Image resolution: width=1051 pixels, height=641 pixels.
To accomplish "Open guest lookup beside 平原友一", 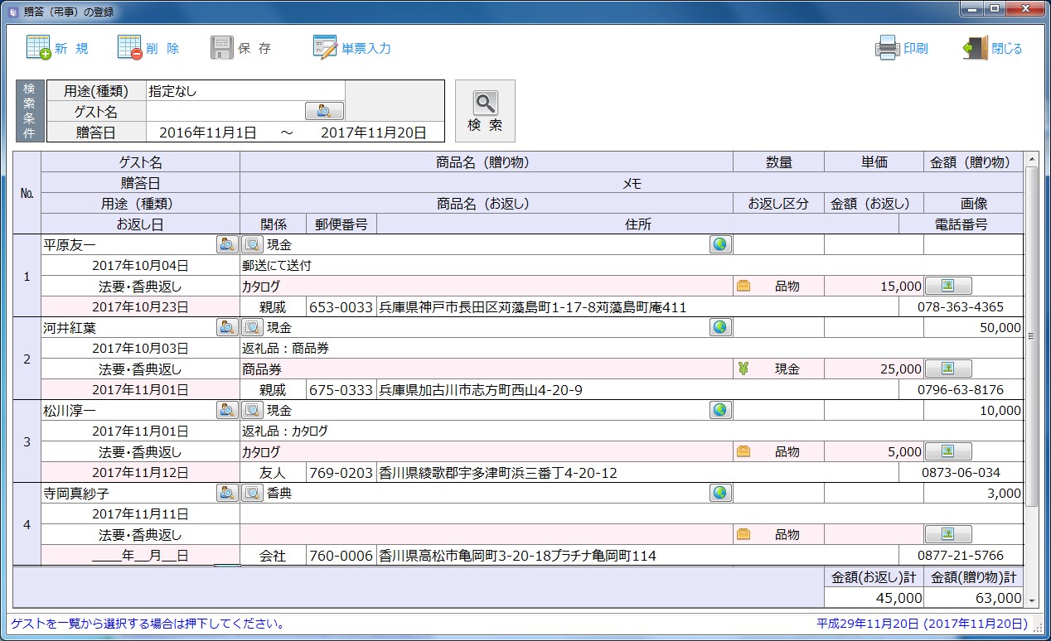I will [227, 244].
